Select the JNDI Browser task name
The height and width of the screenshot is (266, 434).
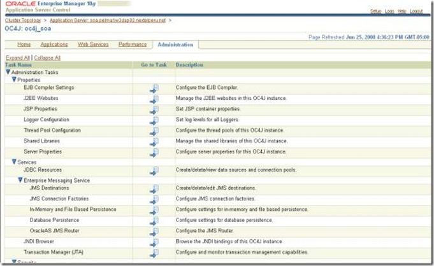pos(39,241)
